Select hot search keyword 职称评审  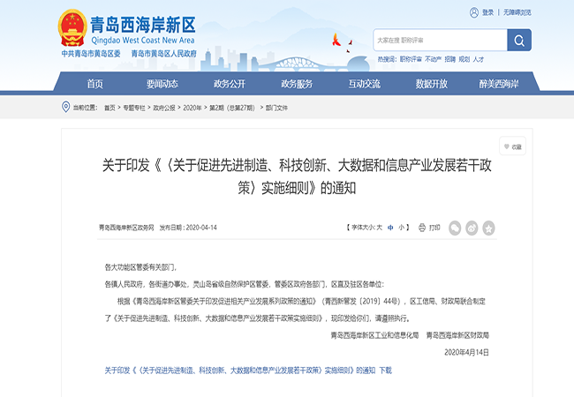(411, 59)
